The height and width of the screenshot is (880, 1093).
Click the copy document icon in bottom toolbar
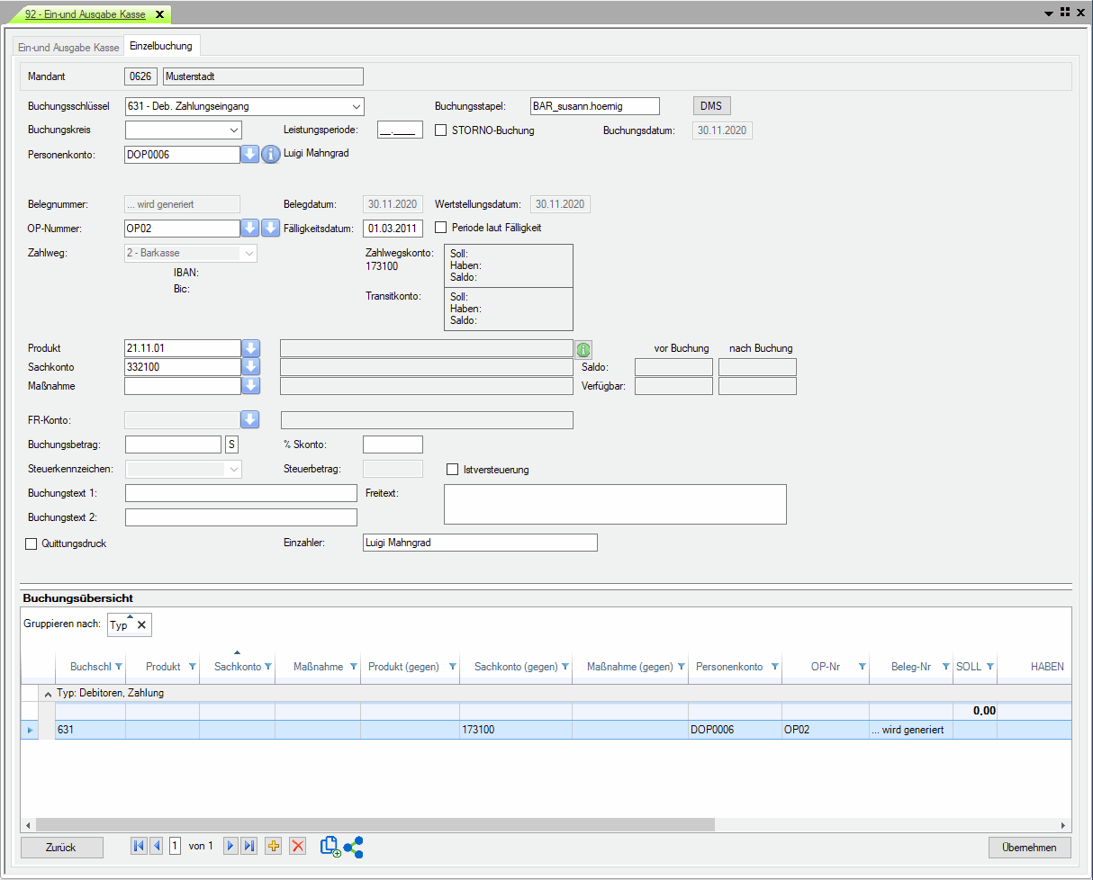pos(330,847)
